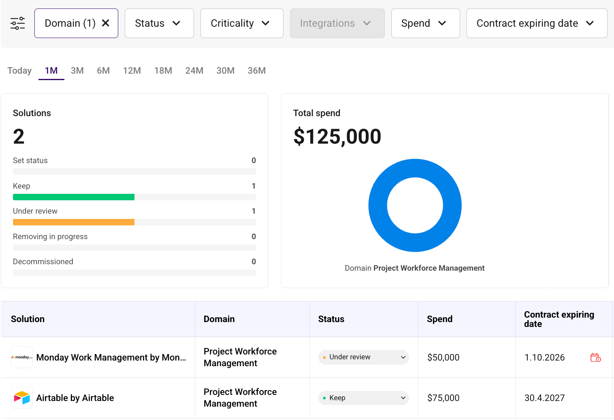The image size is (614, 420).
Task: Click the Solutions count of 2
Action: coord(19,136)
